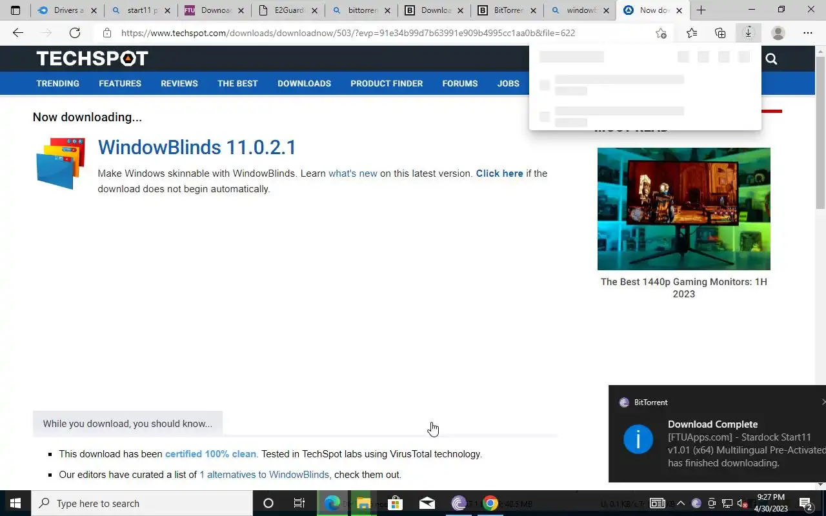
Task: View site information lock icon
Action: point(107,33)
